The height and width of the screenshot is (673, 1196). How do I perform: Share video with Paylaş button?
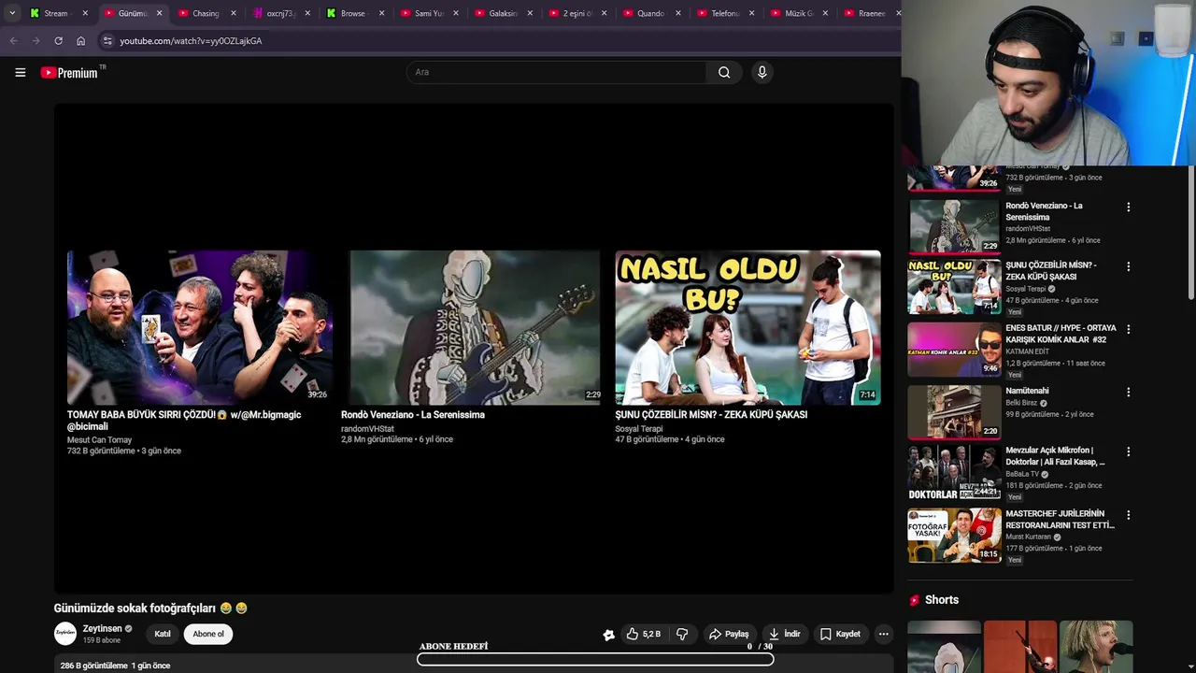coord(729,634)
